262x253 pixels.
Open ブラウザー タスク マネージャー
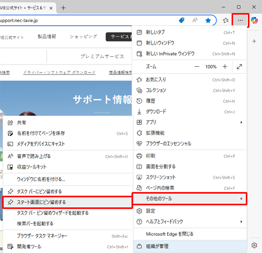tap(68, 236)
